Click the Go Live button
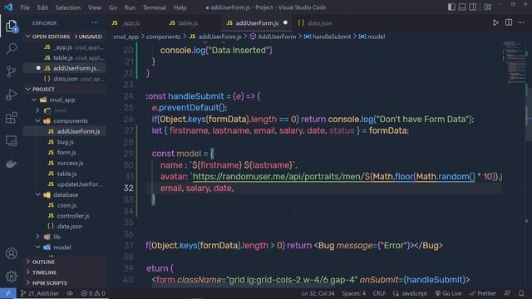 [x=448, y=293]
